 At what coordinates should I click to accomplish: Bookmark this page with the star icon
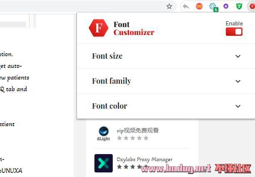pos(169,7)
